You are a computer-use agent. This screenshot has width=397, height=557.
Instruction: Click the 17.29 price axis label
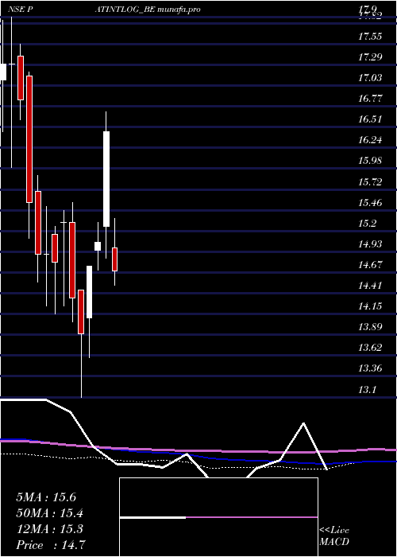370,56
